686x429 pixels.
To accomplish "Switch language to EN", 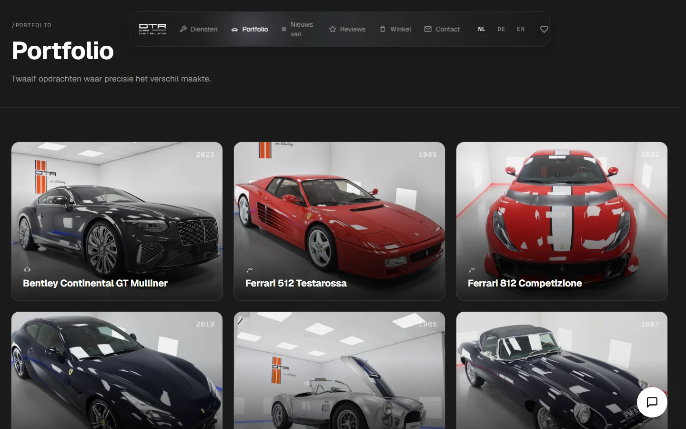I will 521,29.
